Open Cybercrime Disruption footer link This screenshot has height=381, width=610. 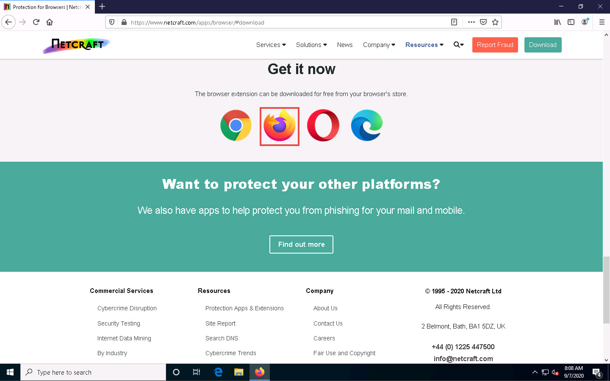pos(127,308)
